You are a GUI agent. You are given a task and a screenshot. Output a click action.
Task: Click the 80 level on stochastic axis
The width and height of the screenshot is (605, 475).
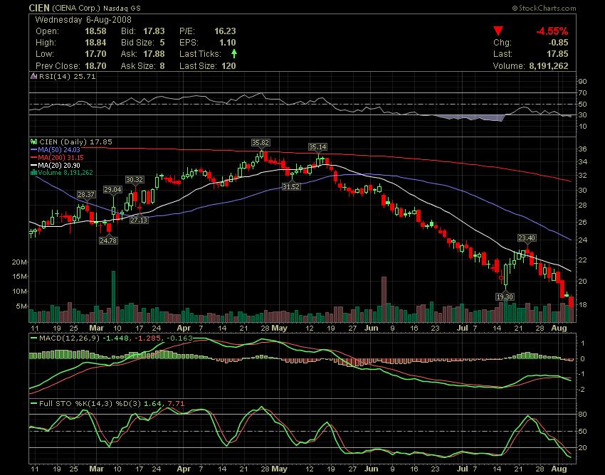click(583, 415)
